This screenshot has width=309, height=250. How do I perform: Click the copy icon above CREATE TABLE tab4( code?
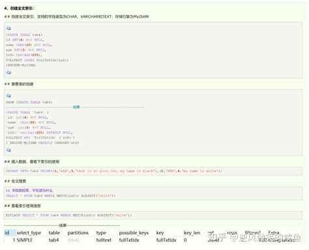tap(8, 28)
